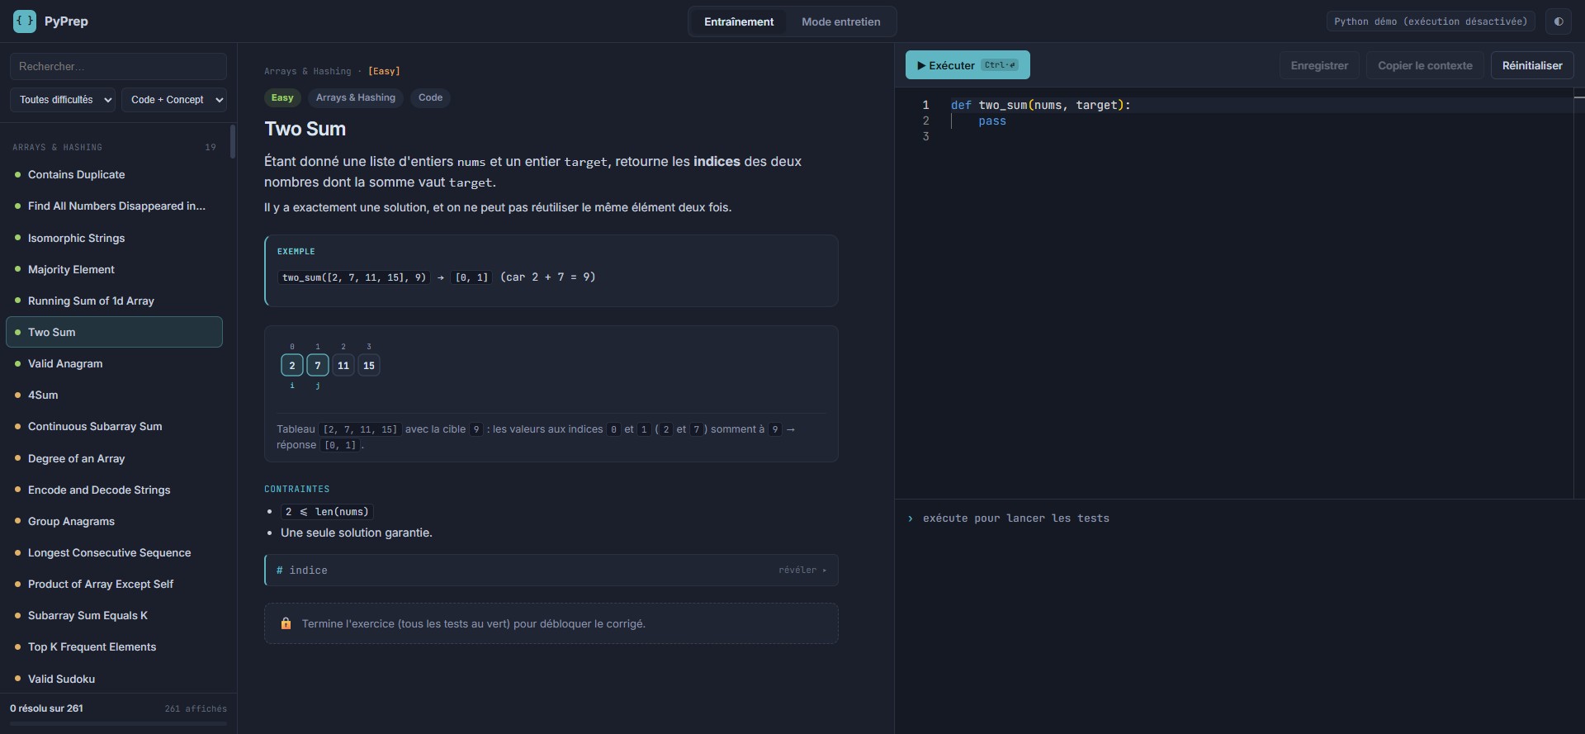
Task: Click the Code tag chip
Action: pos(430,97)
